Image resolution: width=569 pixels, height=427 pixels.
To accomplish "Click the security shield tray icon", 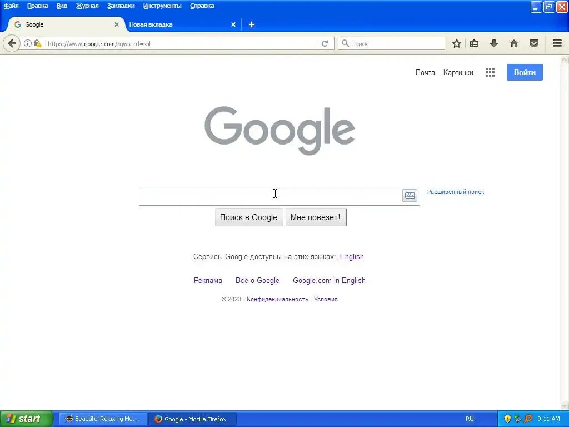I will (507, 419).
